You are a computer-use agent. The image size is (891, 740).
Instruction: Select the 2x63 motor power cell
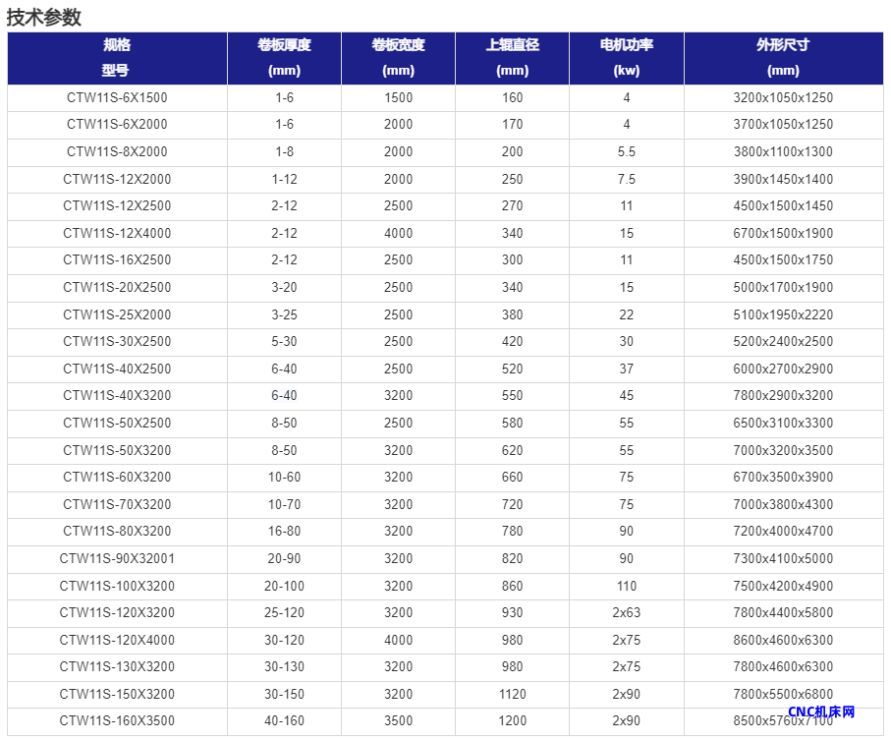click(626, 613)
